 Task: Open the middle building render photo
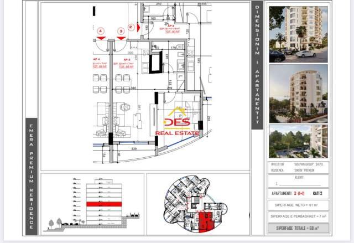[298, 94]
